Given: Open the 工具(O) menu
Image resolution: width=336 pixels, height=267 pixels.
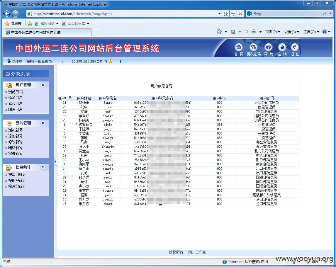Looking at the screenshot, I should pos(311,32).
